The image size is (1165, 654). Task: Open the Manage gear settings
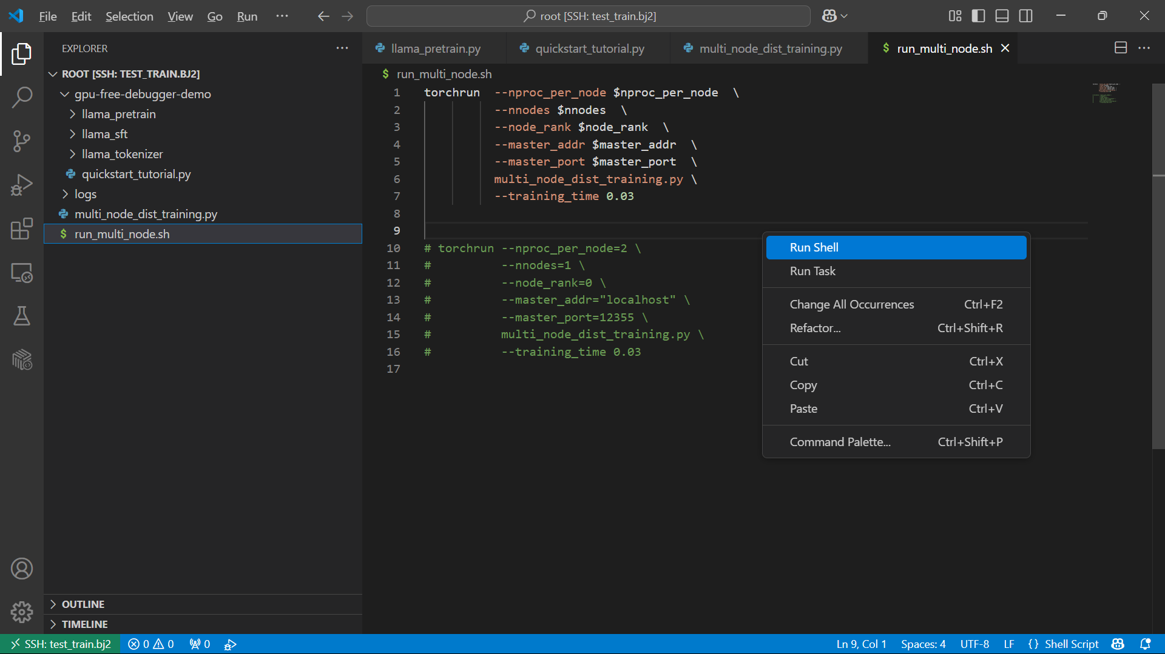tap(22, 612)
